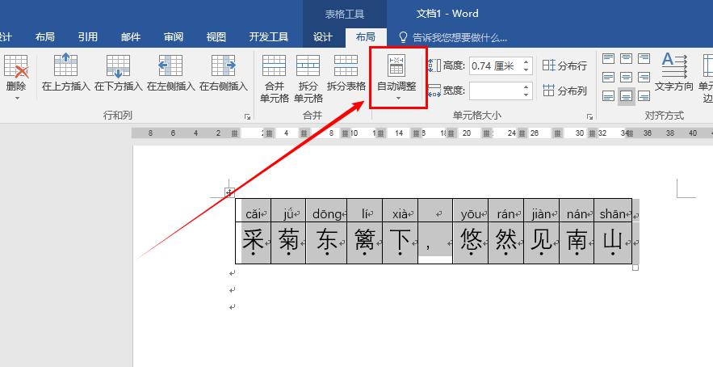Split the table with 拆分表格

[x=346, y=73]
